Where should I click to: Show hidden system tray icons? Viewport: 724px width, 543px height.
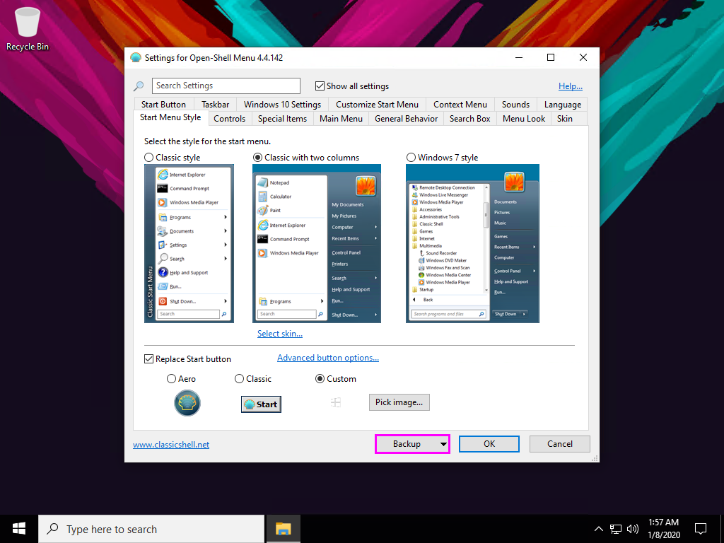pyautogui.click(x=598, y=529)
